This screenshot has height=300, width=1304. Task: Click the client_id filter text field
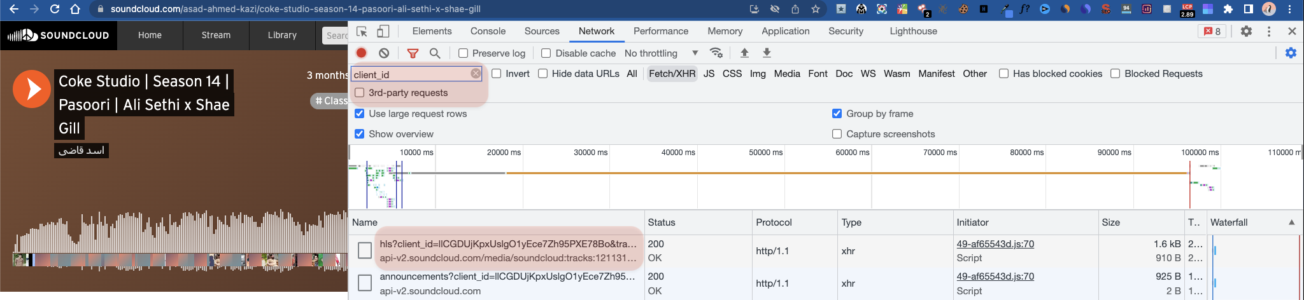411,74
